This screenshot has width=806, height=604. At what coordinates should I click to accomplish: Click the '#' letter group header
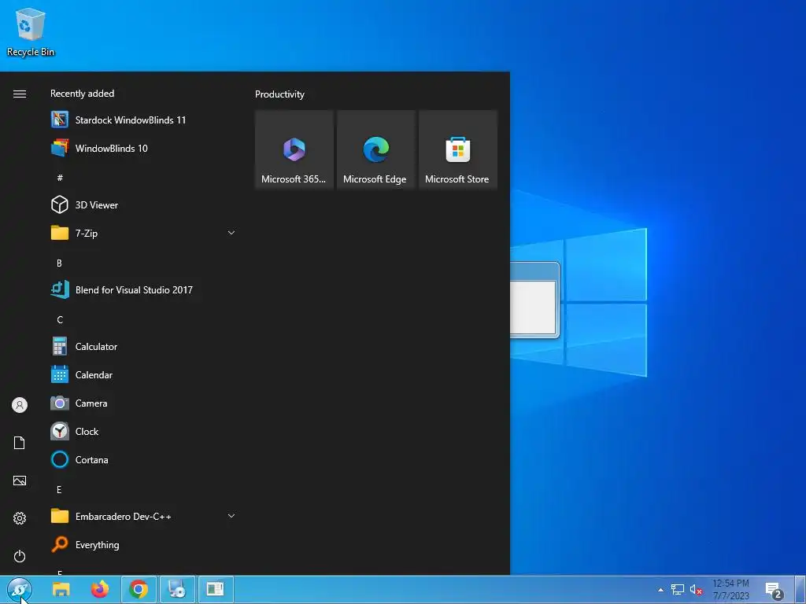click(60, 178)
